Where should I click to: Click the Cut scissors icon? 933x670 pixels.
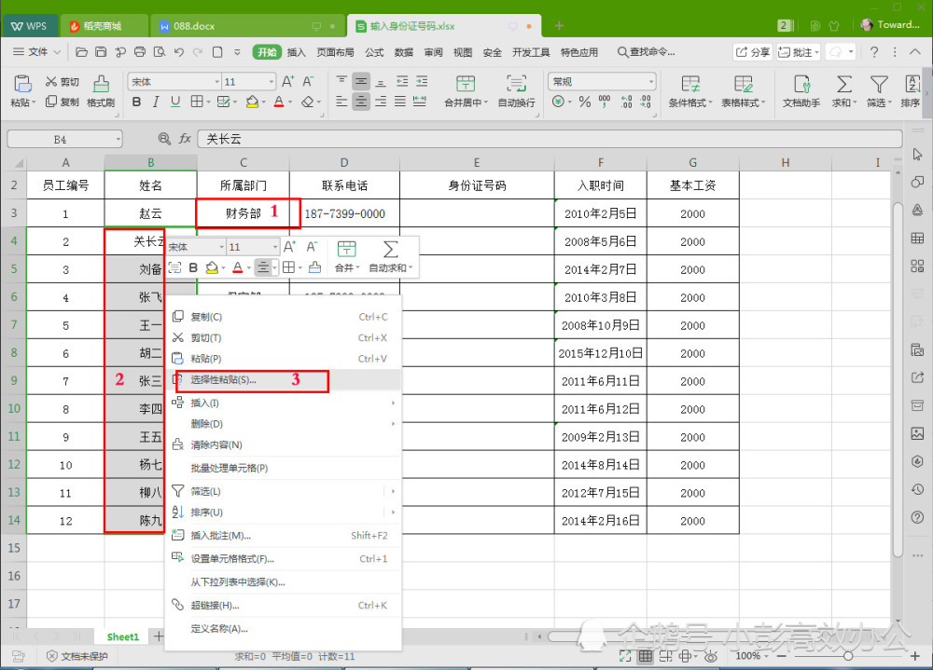tap(51, 81)
